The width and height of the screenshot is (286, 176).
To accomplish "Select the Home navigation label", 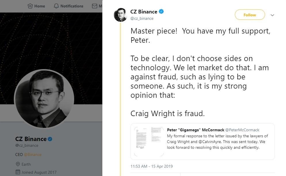I will tap(40, 6).
